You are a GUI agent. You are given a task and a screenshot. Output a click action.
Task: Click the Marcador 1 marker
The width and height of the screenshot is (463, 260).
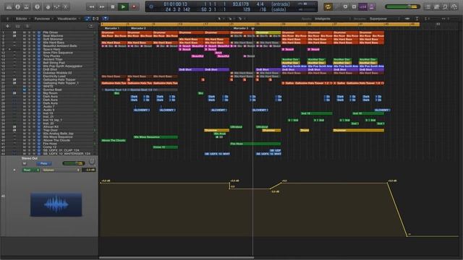(x=112, y=28)
